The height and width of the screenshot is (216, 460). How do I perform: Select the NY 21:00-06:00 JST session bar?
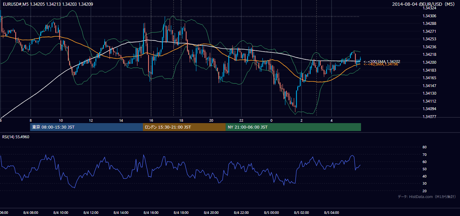pos(293,127)
